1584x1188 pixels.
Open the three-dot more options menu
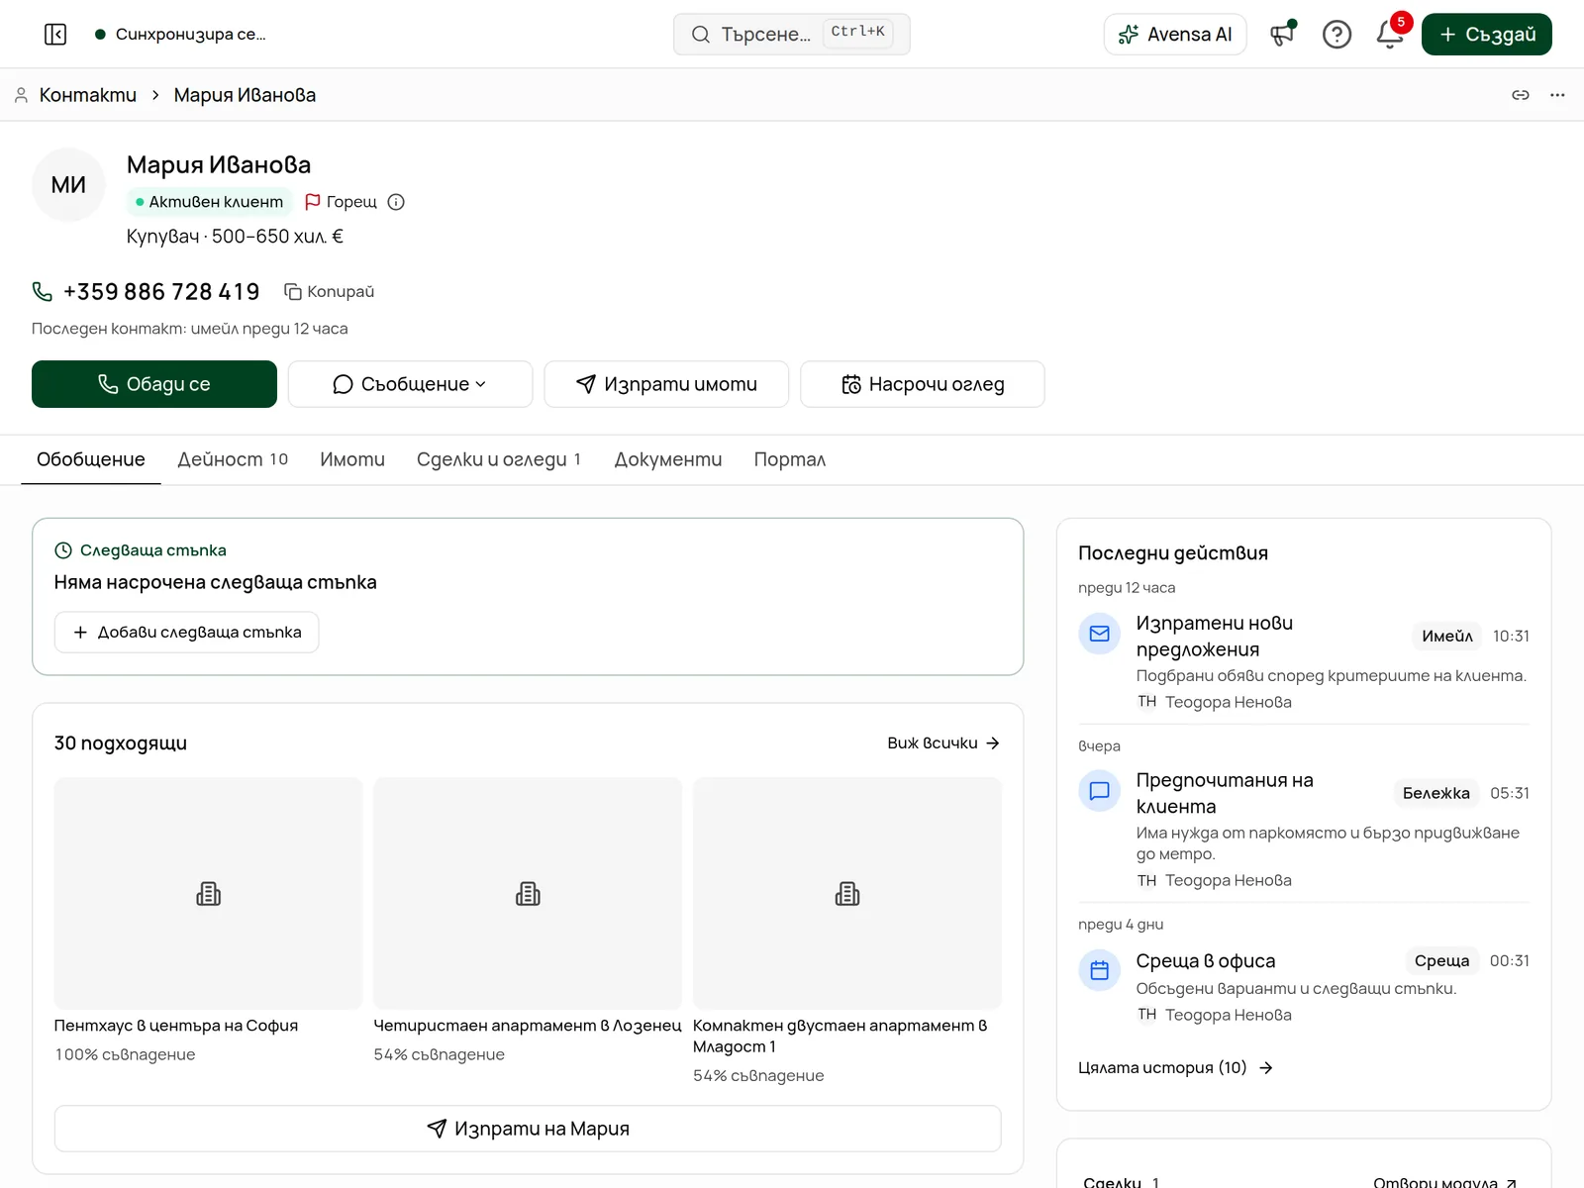[1557, 95]
